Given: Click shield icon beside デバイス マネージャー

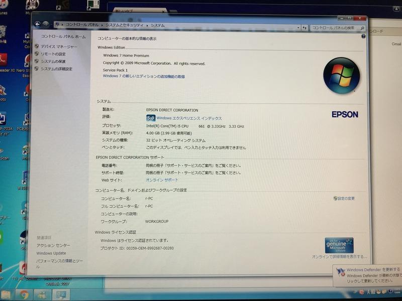Looking at the screenshot, I should point(37,46).
